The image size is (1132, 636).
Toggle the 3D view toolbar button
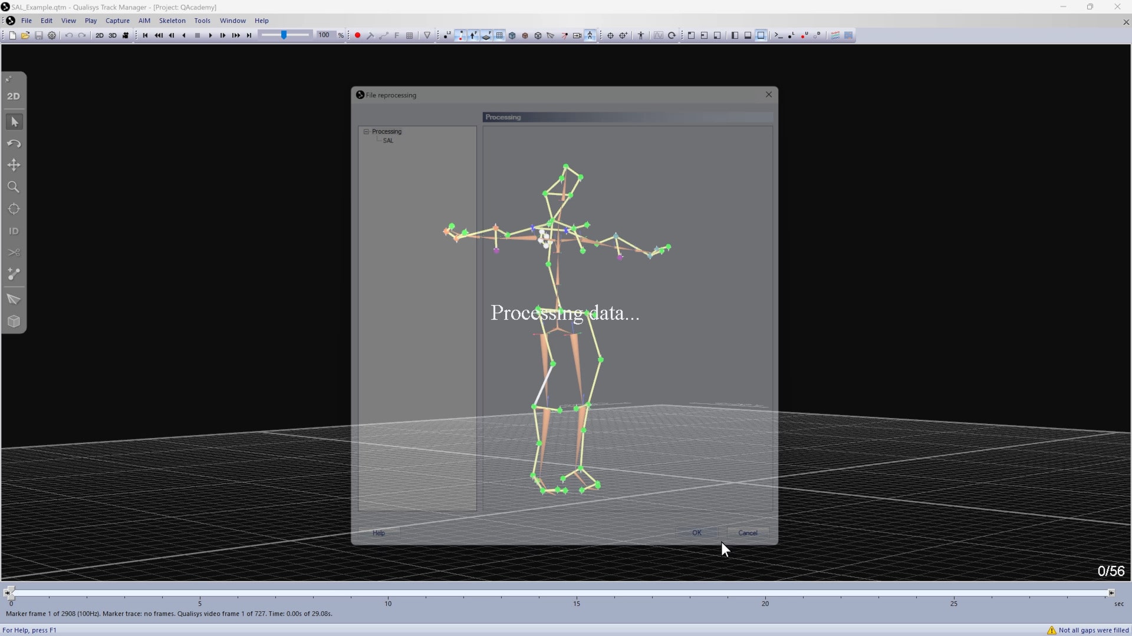112,35
